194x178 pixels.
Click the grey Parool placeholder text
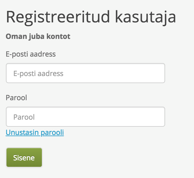tap(24, 117)
